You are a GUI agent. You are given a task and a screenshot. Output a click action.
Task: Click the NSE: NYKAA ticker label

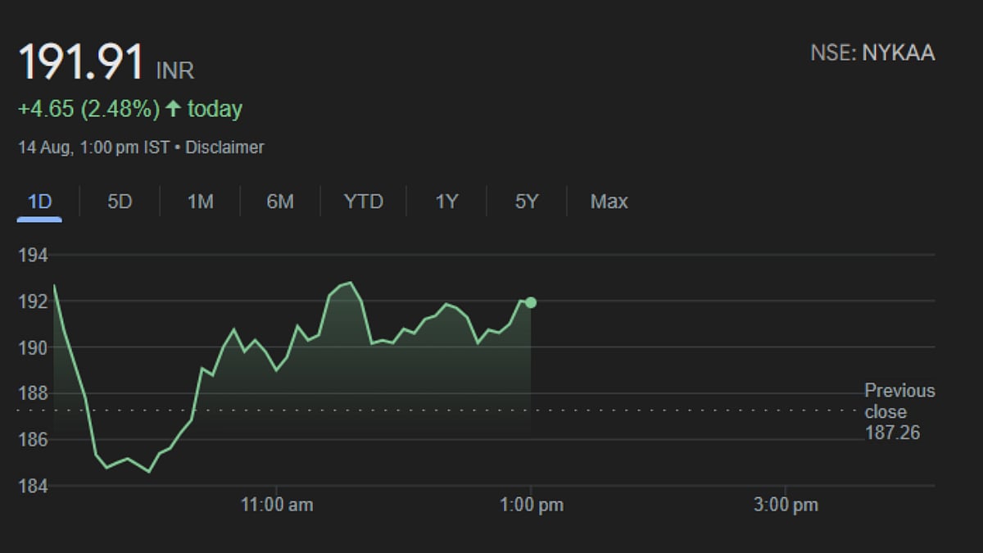coord(872,53)
